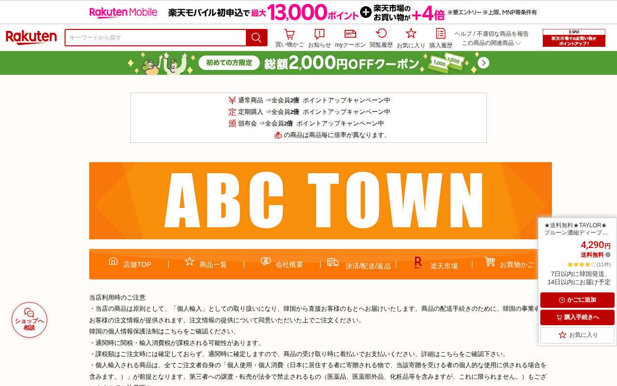
Task: Click the (11件) reviews link
Action: pyautogui.click(x=604, y=264)
